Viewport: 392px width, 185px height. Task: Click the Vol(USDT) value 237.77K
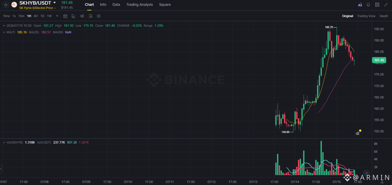click(59, 142)
